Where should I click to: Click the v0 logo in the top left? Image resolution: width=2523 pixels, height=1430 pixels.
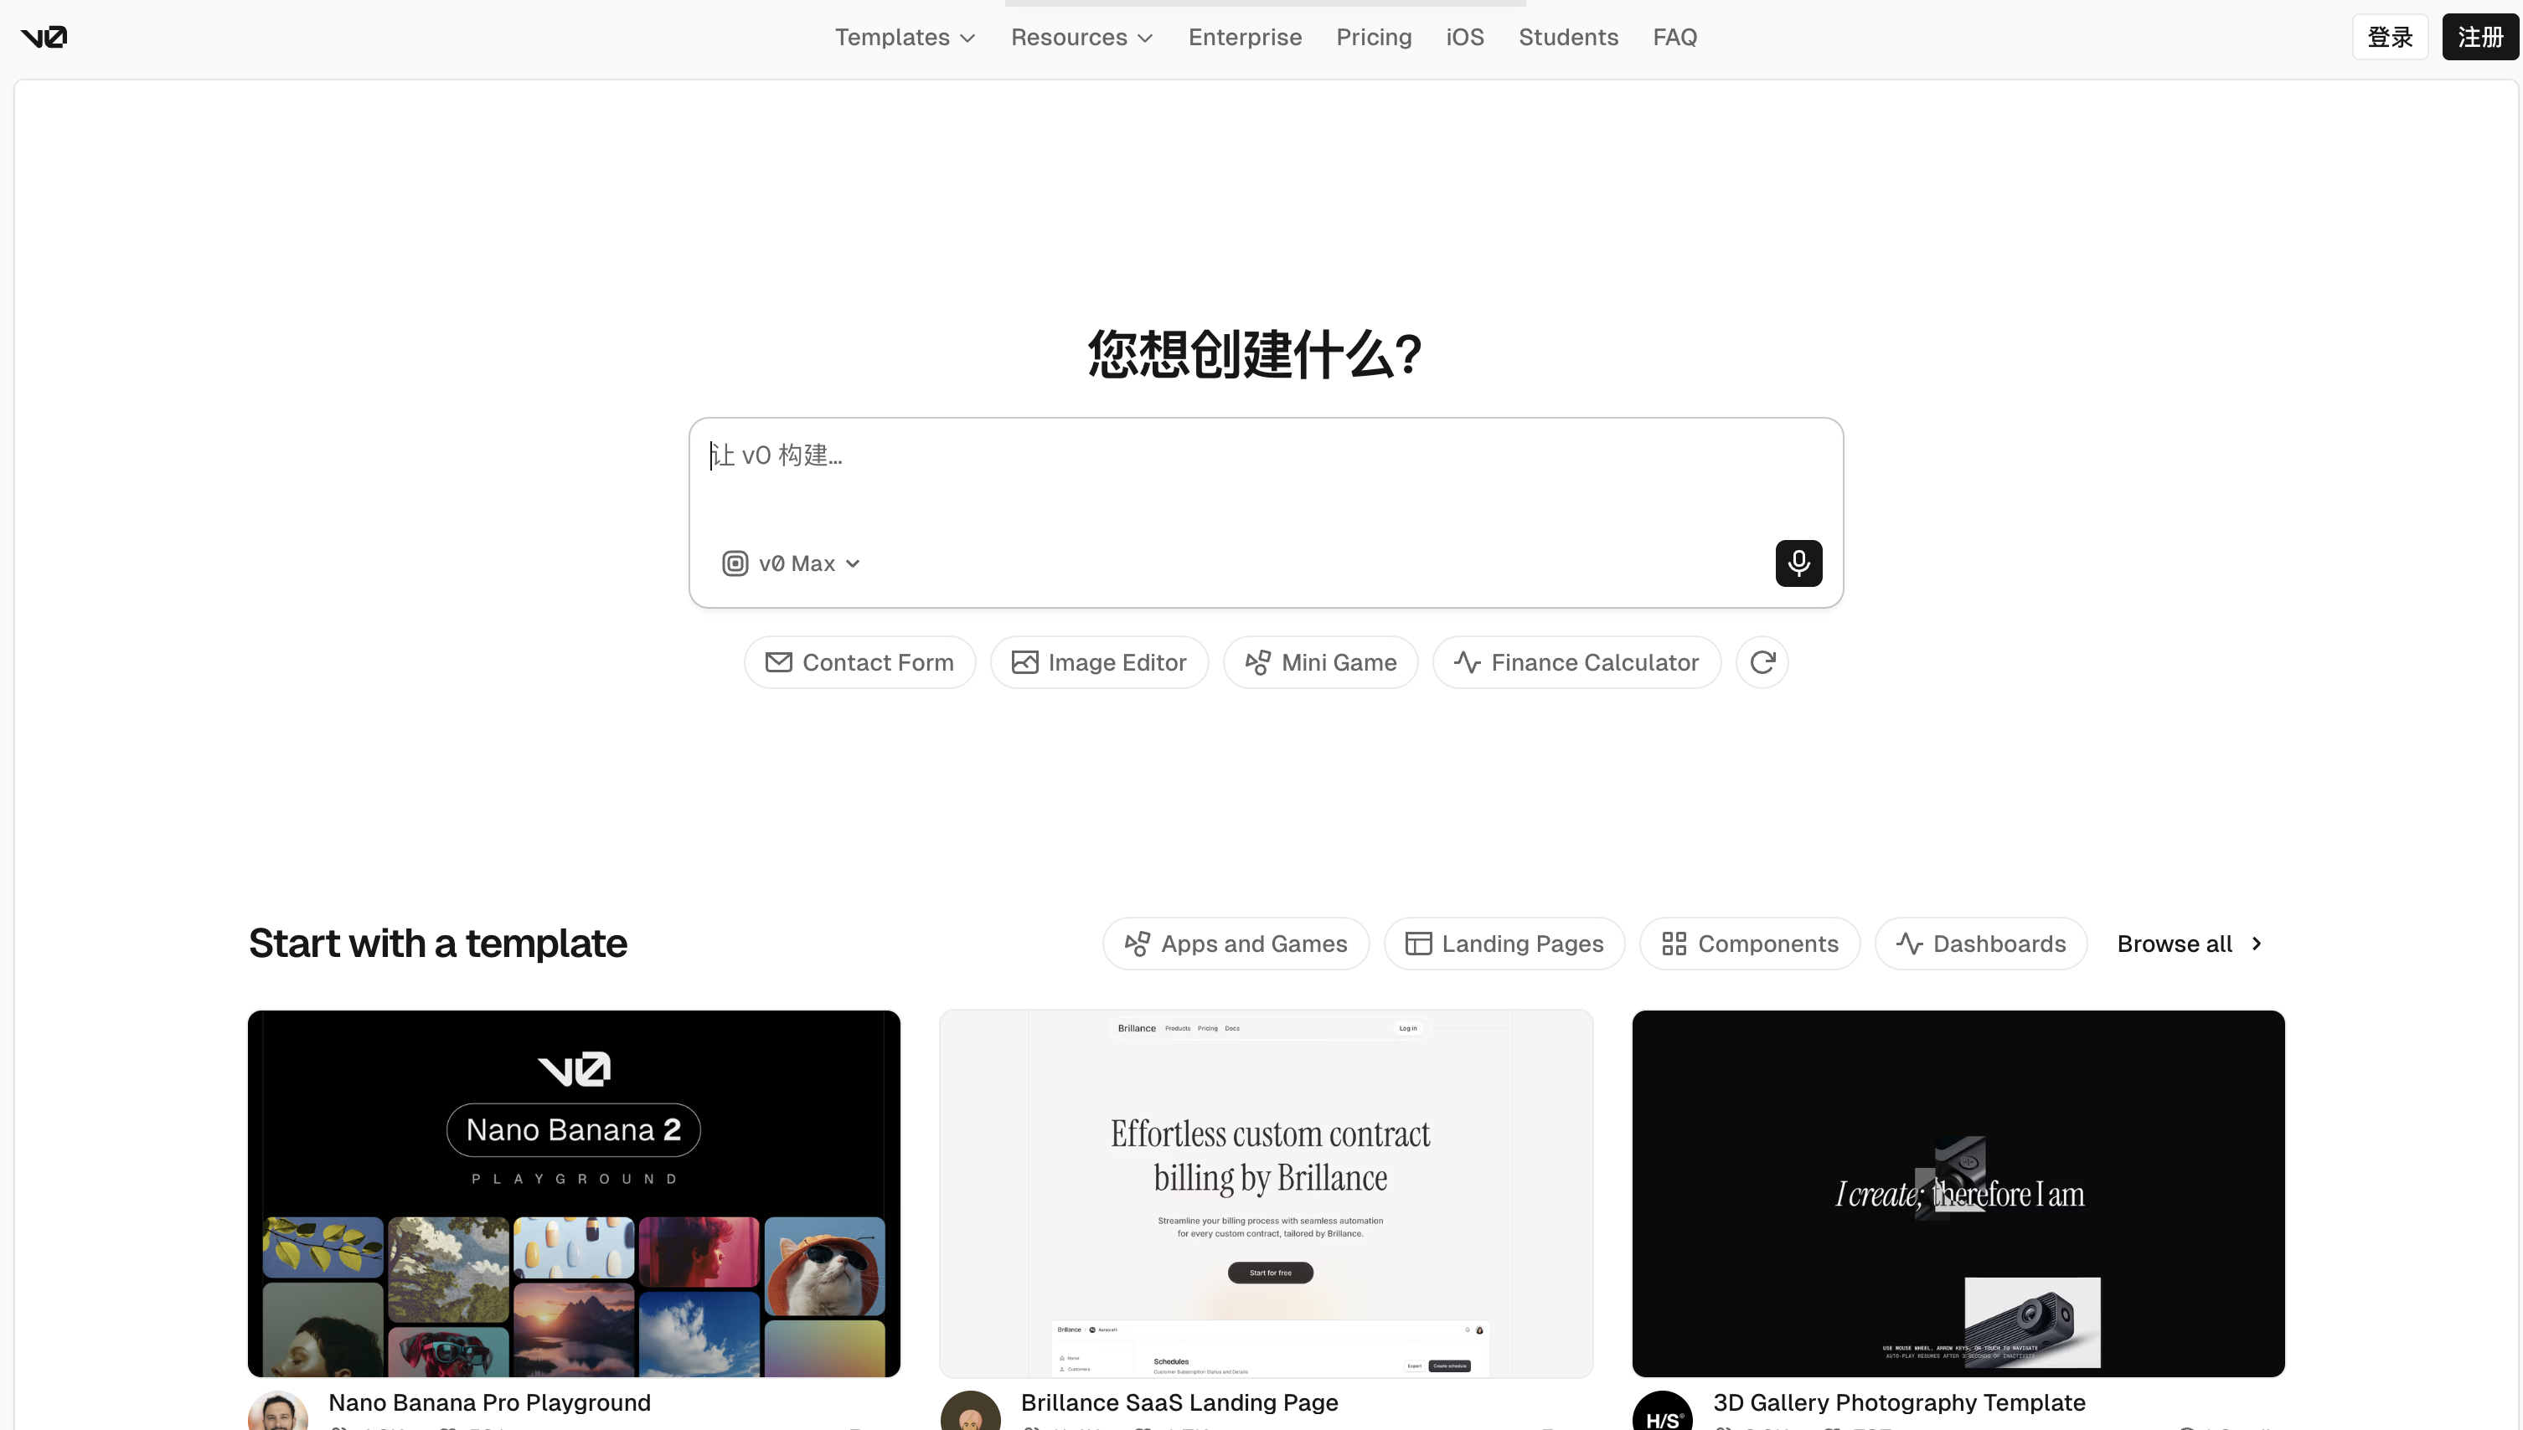(x=44, y=36)
